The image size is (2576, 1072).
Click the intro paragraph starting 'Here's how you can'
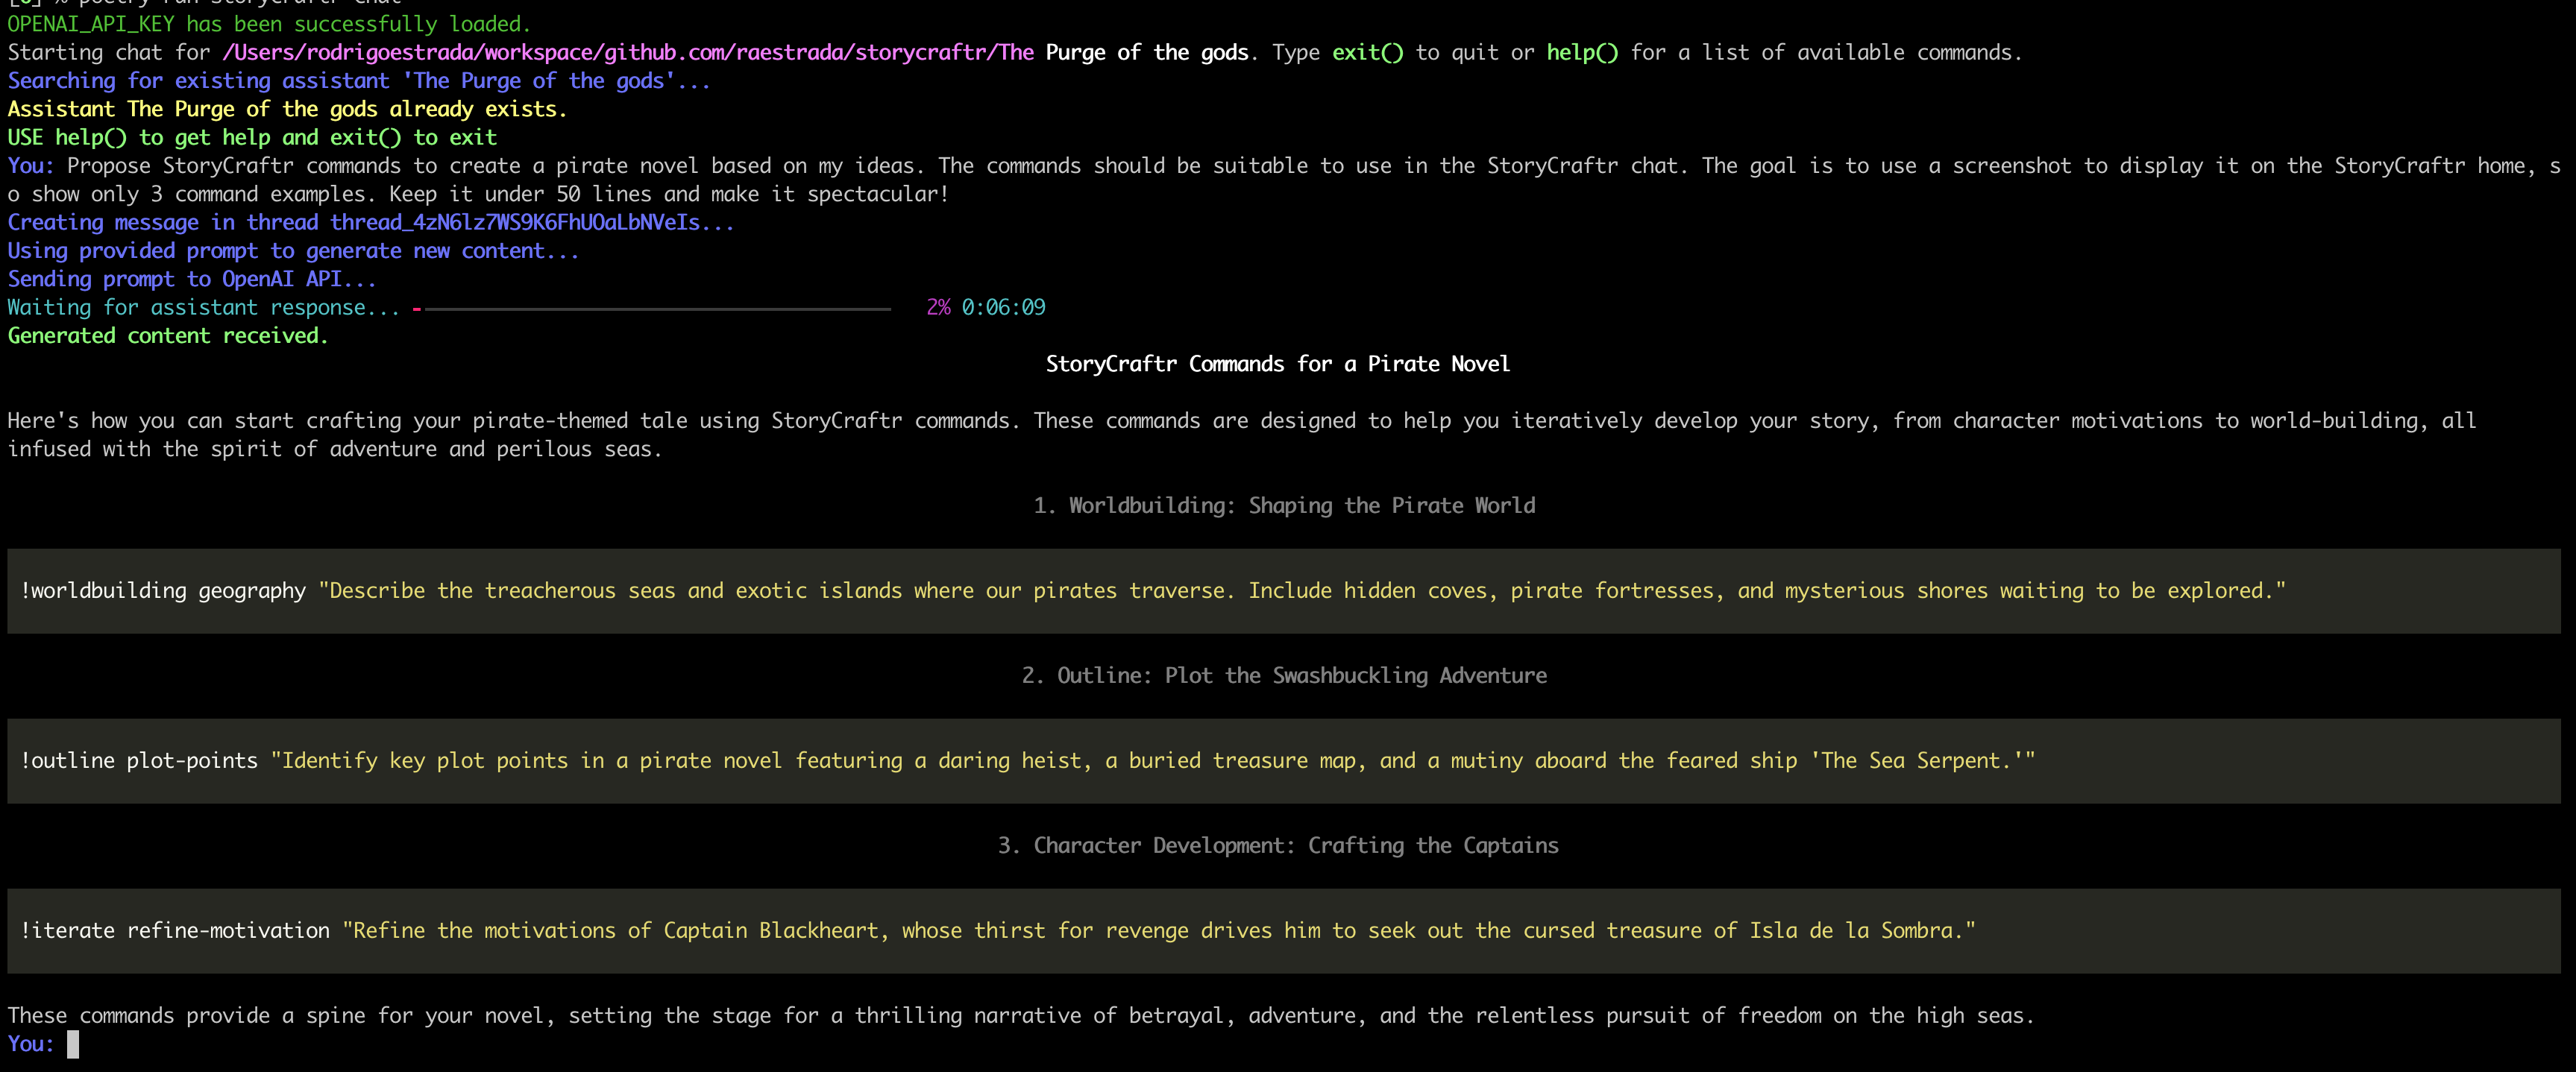(x=1242, y=435)
